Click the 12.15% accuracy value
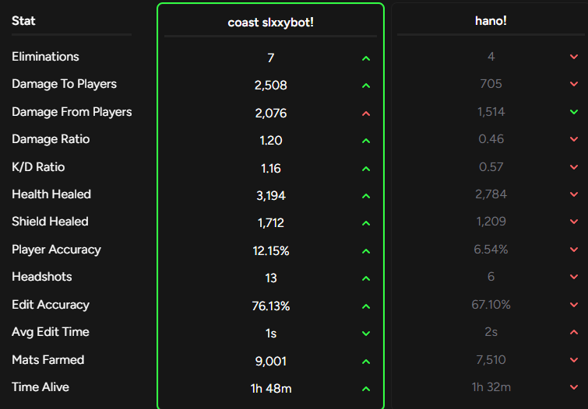Viewport: 588px width, 409px height. point(271,251)
